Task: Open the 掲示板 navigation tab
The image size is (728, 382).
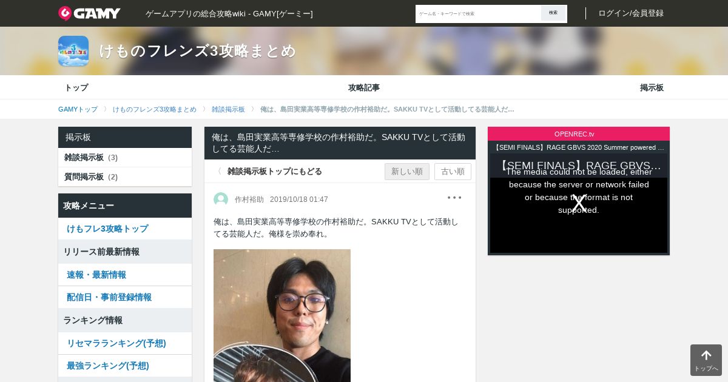Action: click(652, 87)
